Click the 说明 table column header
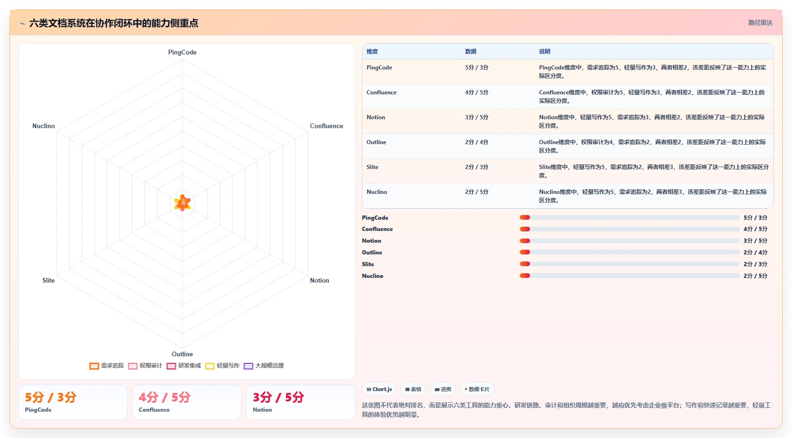The image size is (792, 438). click(x=545, y=52)
